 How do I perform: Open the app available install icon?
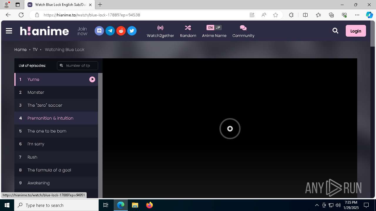point(252,15)
